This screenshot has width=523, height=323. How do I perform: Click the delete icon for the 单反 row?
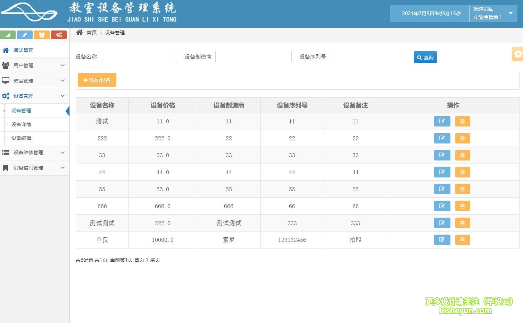462,240
